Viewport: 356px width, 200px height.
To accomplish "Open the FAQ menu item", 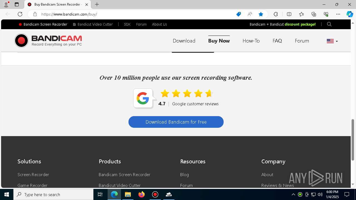I will point(277,41).
